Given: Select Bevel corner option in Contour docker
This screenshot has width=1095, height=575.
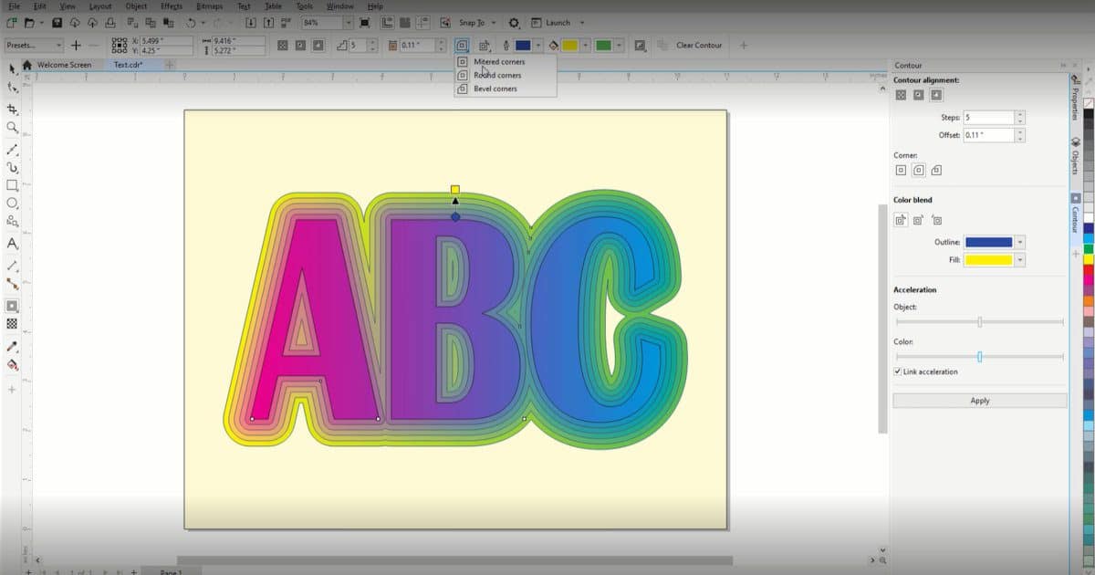Looking at the screenshot, I should tap(936, 170).
